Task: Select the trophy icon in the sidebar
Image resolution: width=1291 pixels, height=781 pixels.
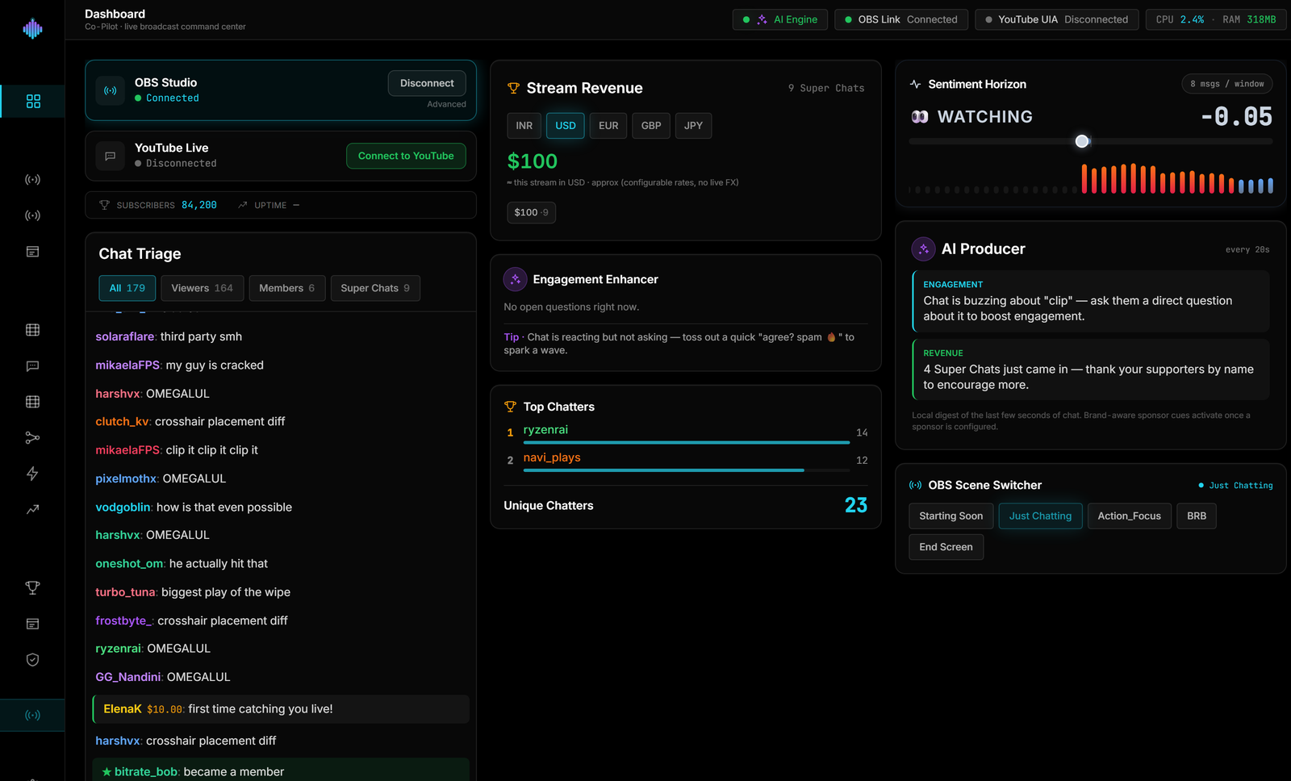Action: pyautogui.click(x=32, y=587)
